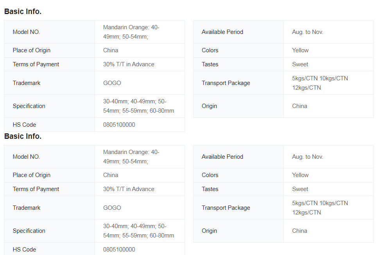Image resolution: width=380 pixels, height=255 pixels.
Task: Select the 30-40mm specification value in lower table
Action: click(138, 231)
